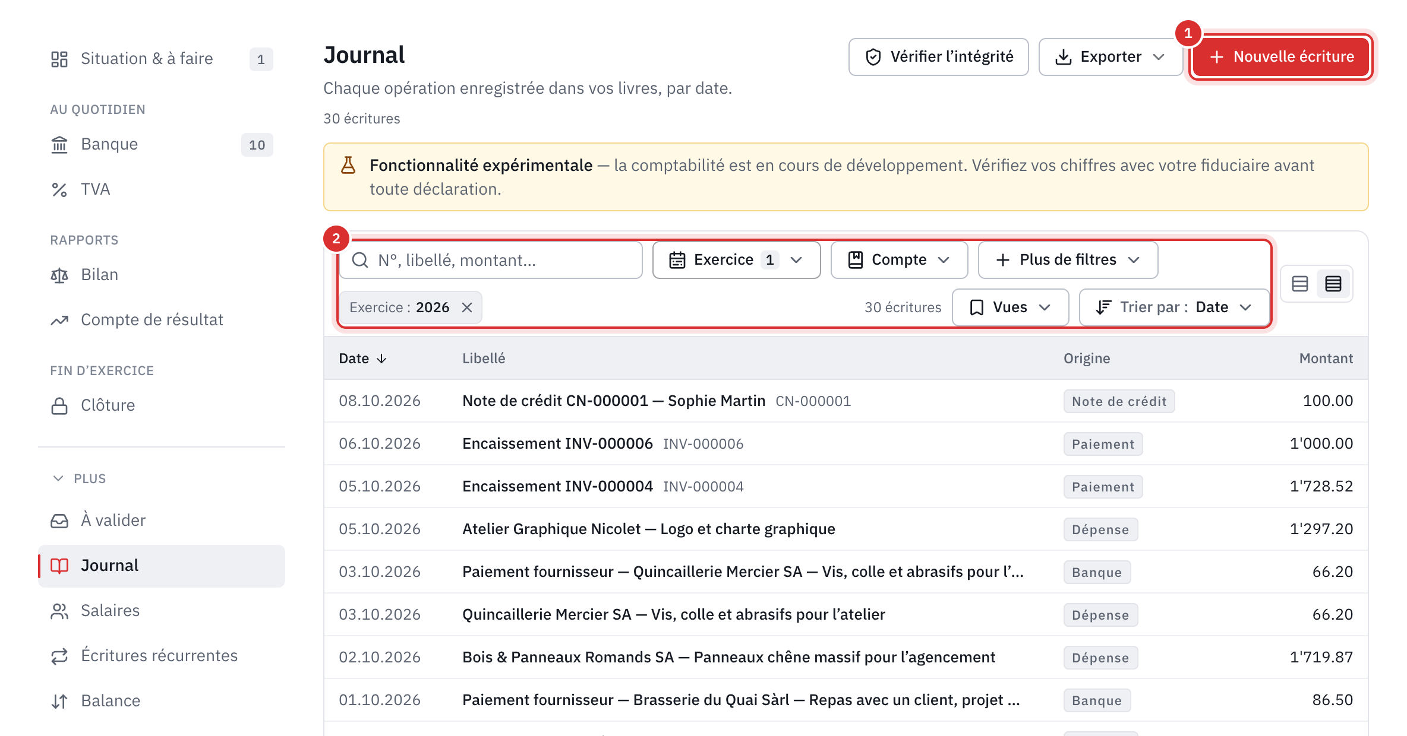
Task: Open Paiement fournisseur Brasserie du Quai entry
Action: 846,700
